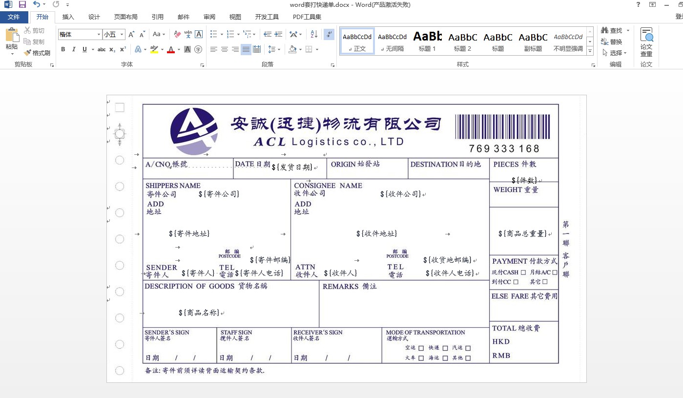The height and width of the screenshot is (398, 683).
Task: Center align the paragraph text
Action: 225,49
